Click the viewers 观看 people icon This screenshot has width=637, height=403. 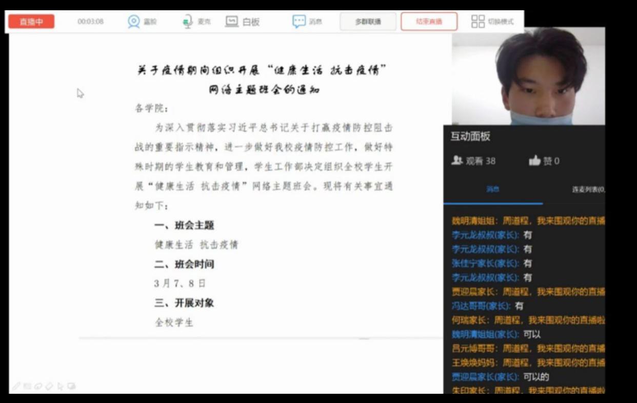coord(456,161)
